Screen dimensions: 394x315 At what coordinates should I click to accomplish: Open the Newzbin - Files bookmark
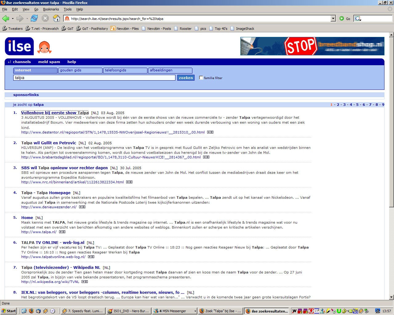[125, 29]
